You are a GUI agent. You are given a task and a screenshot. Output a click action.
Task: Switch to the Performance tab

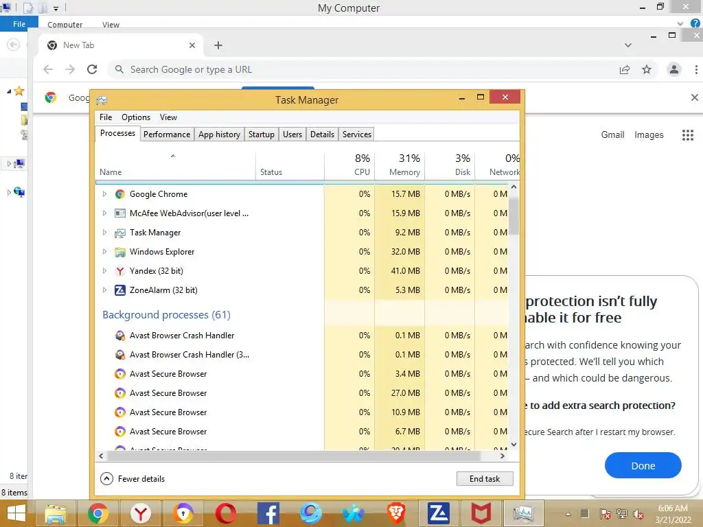[167, 134]
